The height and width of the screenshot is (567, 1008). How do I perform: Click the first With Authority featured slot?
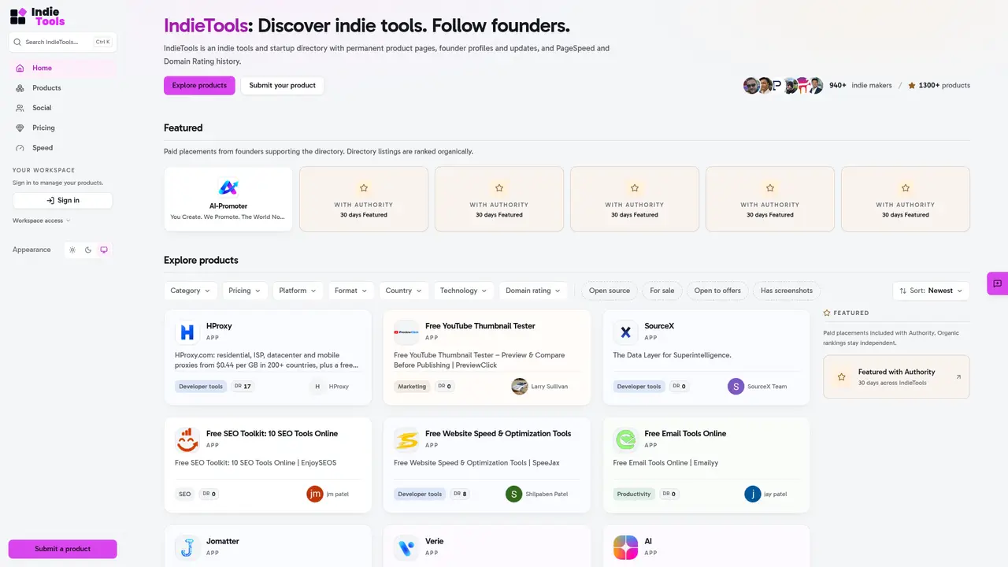[x=364, y=199]
